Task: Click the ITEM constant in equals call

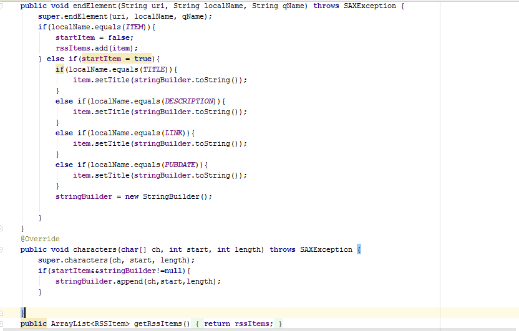Action: pos(137,27)
